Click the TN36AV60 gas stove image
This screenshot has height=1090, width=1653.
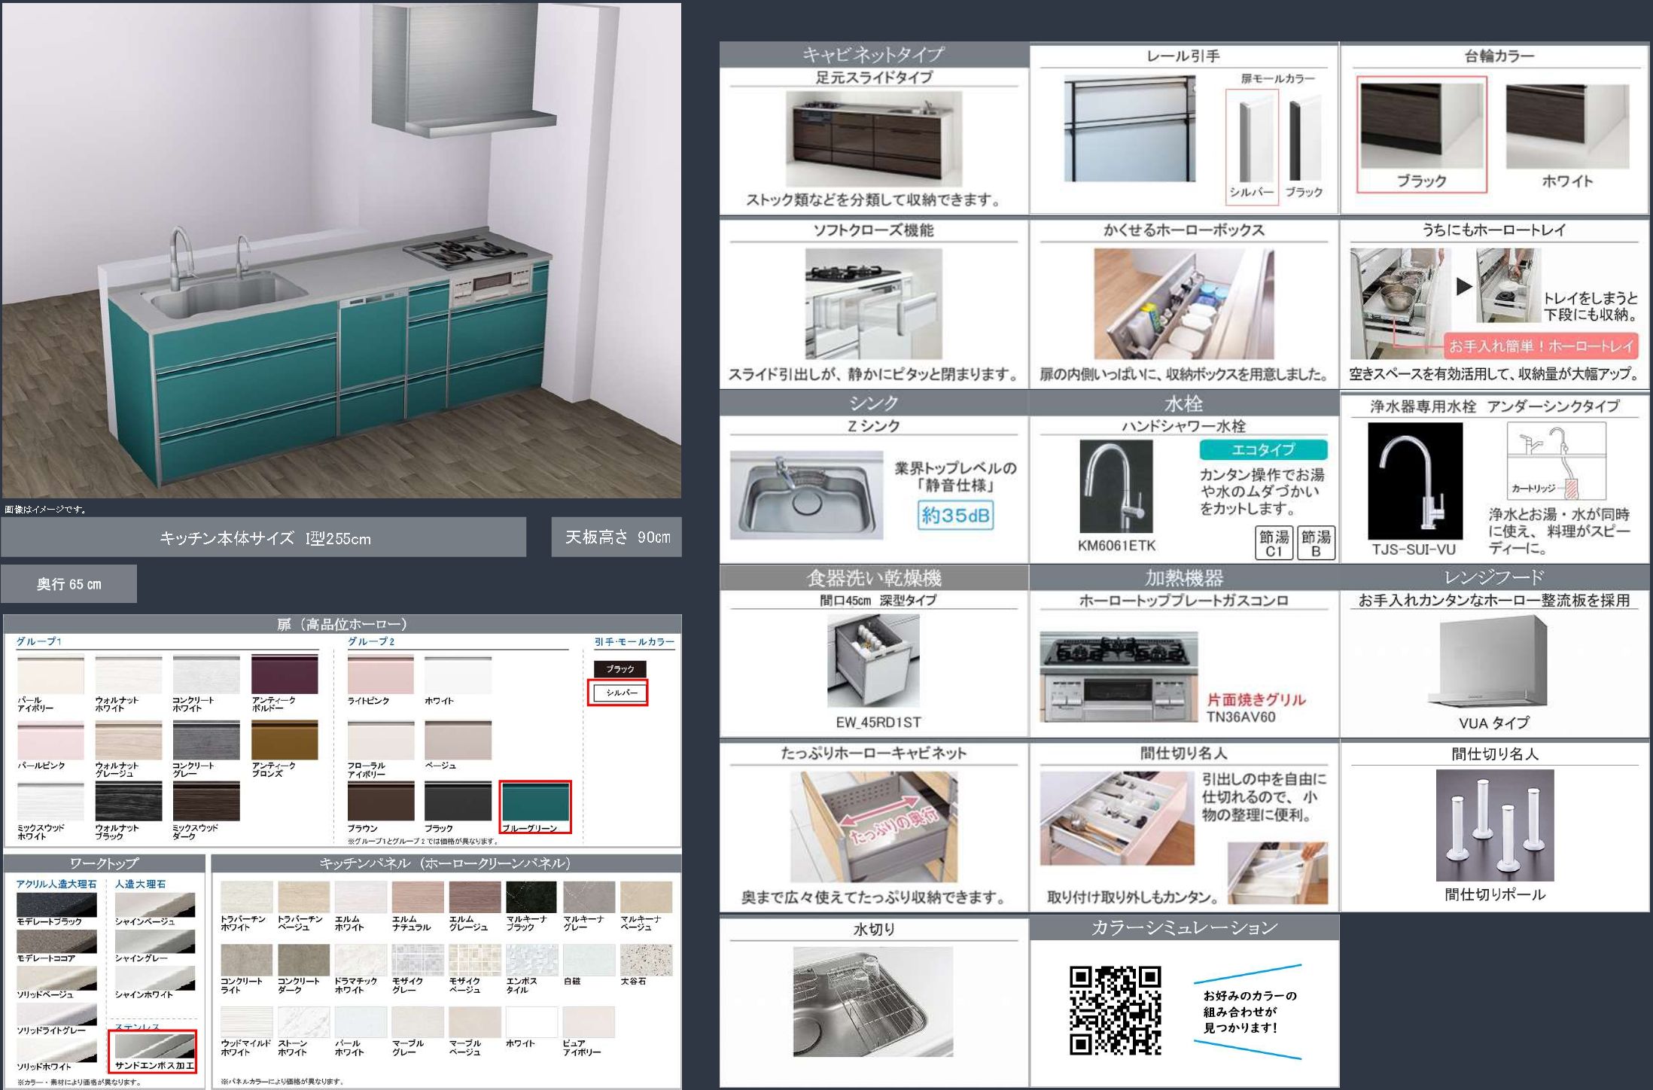[1118, 676]
